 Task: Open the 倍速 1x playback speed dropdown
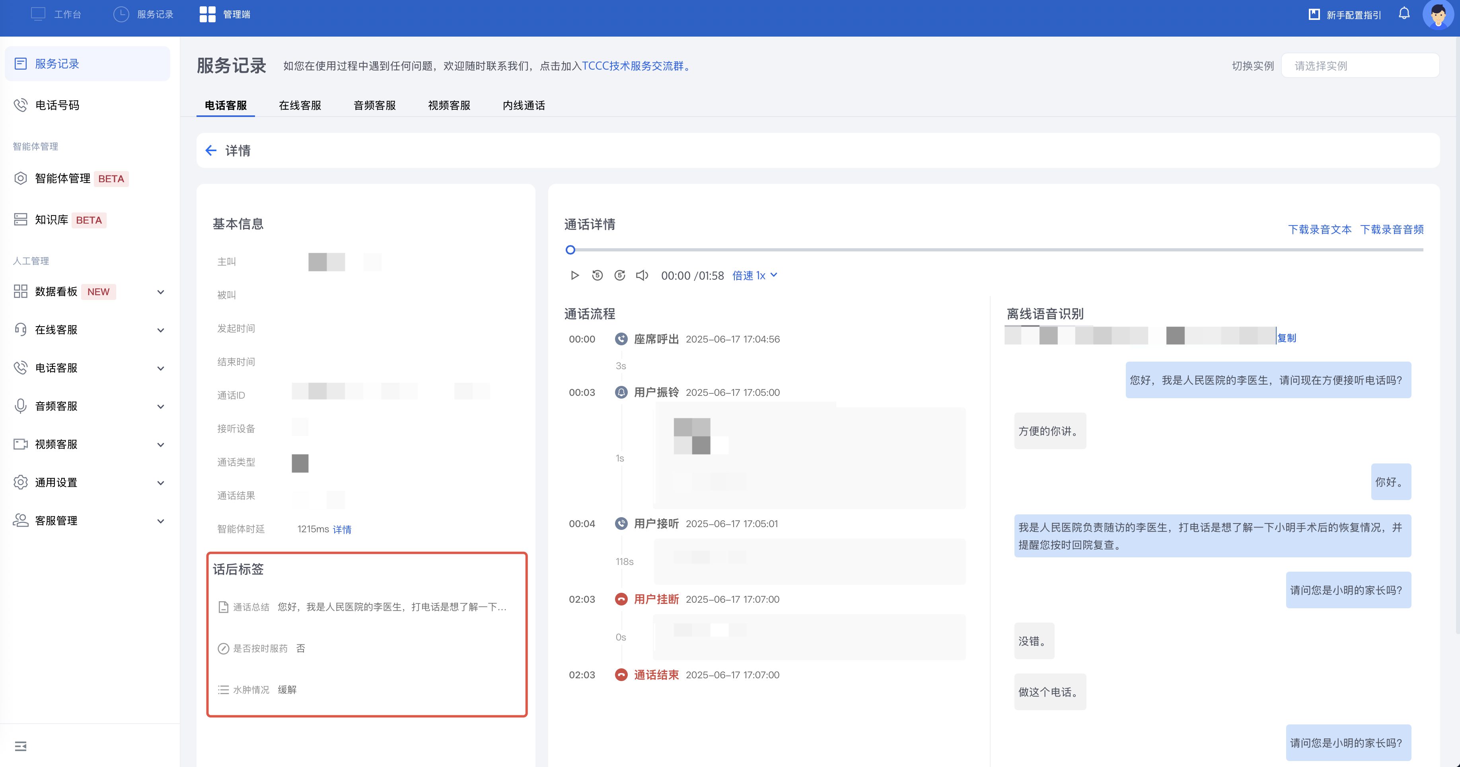pyautogui.click(x=754, y=276)
